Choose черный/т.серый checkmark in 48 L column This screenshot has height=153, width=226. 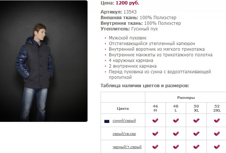[175, 147]
